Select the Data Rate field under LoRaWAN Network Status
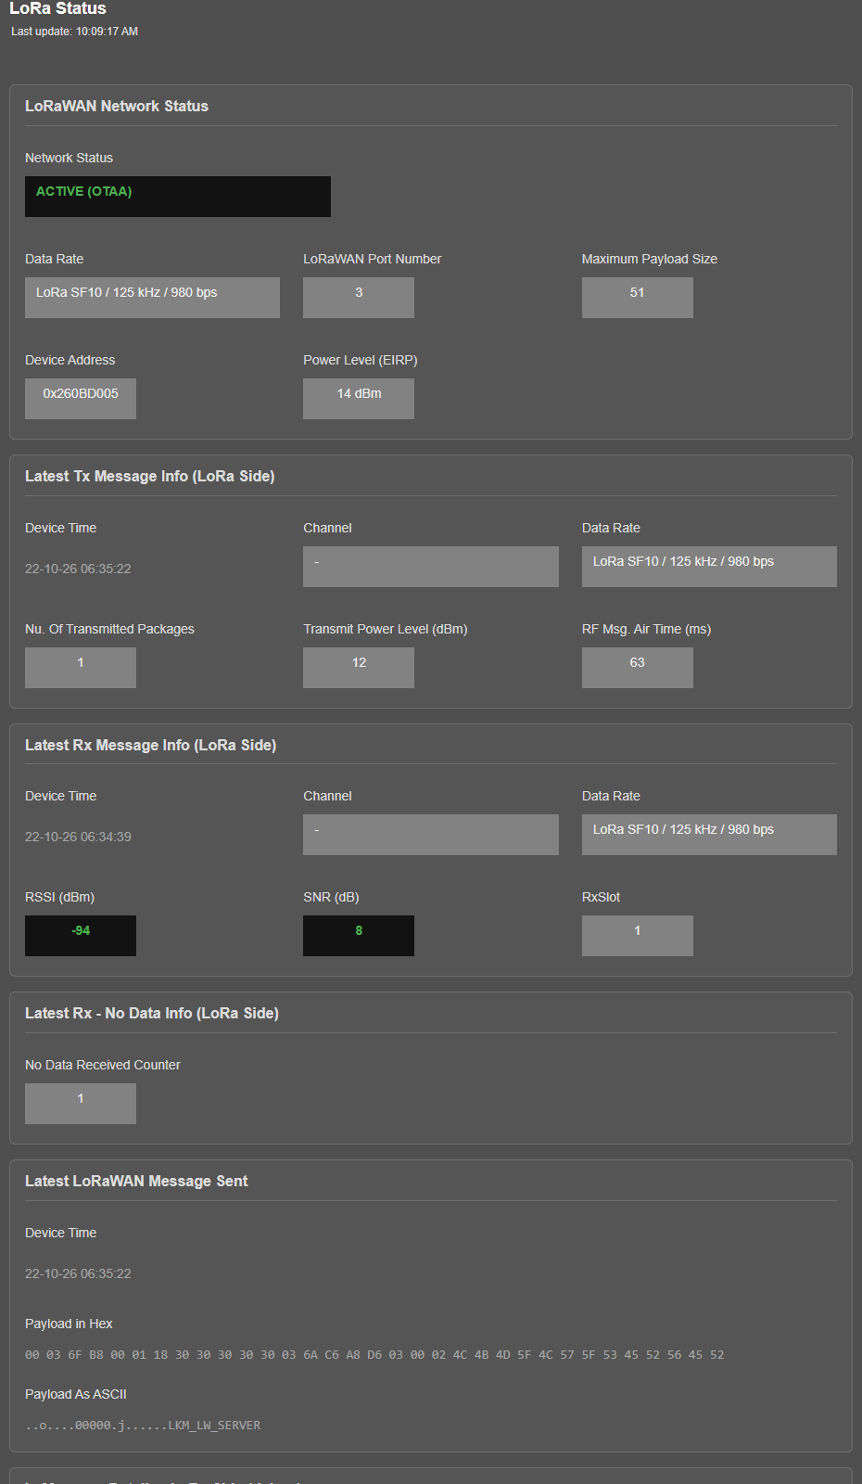The height and width of the screenshot is (1484, 862). coord(152,298)
